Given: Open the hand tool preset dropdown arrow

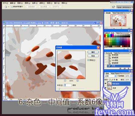Looking at the screenshot, I should (9, 7).
